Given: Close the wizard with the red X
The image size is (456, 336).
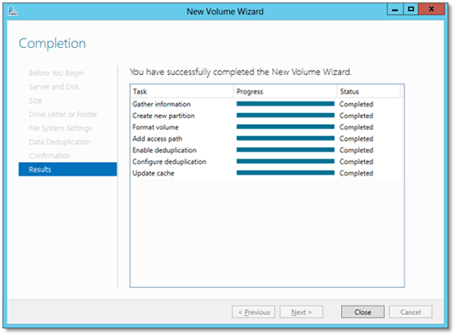Looking at the screenshot, I should point(432,9).
